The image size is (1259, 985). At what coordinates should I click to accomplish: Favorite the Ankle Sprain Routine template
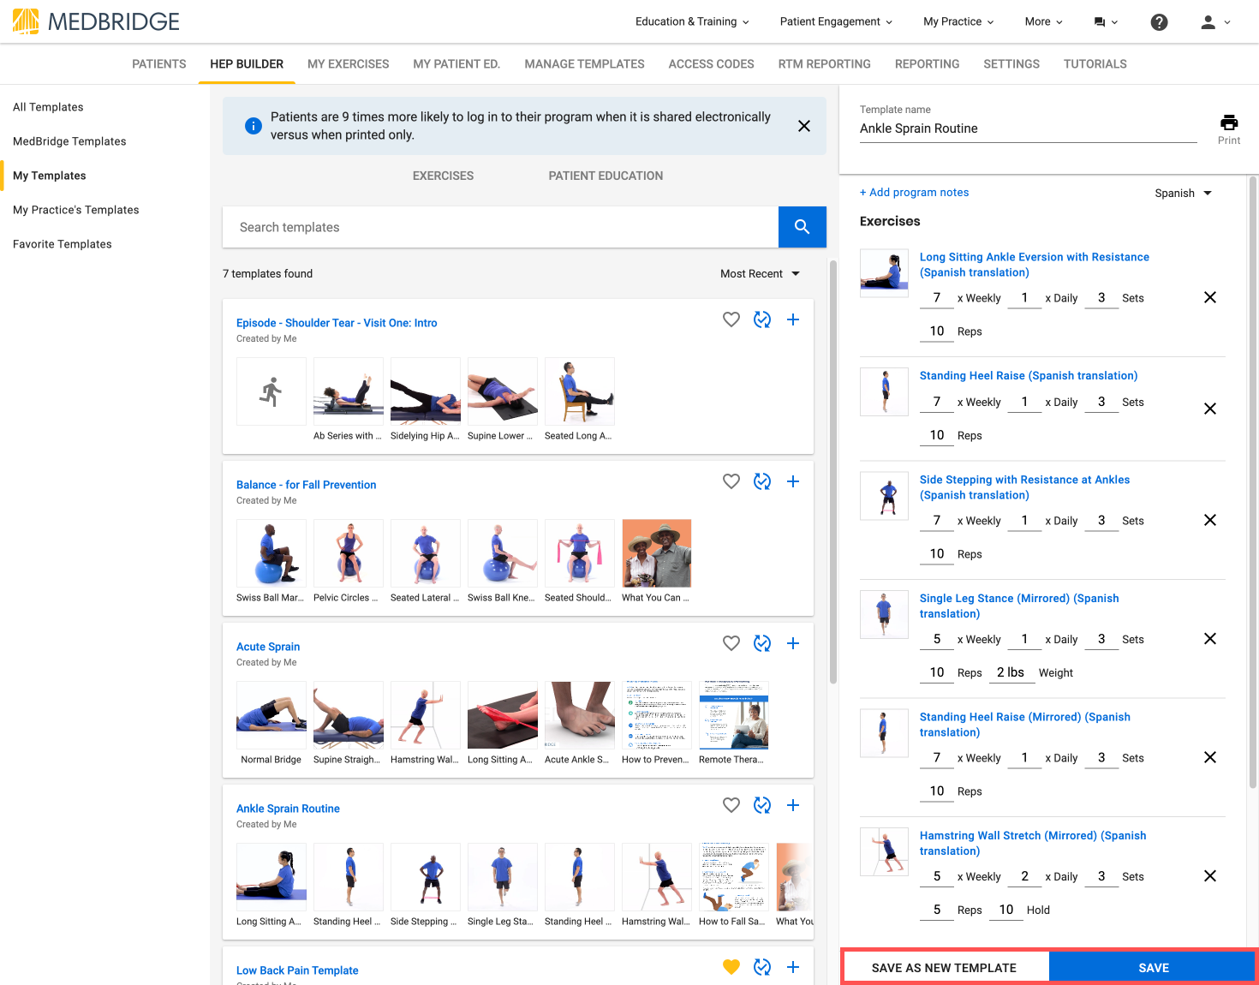coord(731,805)
